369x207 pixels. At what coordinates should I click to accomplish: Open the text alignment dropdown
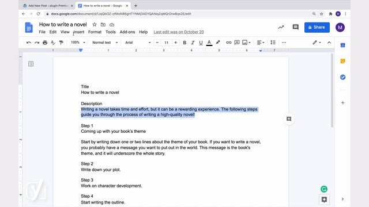261,43
